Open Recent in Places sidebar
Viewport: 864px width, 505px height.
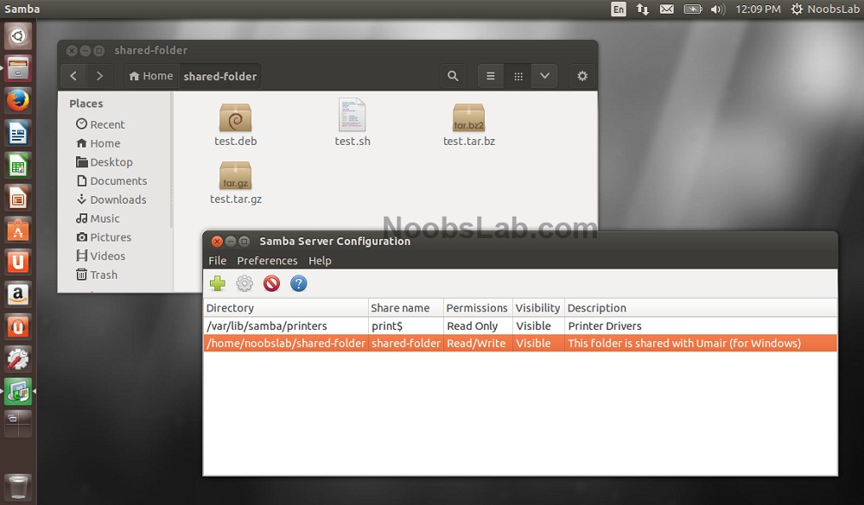(x=100, y=124)
